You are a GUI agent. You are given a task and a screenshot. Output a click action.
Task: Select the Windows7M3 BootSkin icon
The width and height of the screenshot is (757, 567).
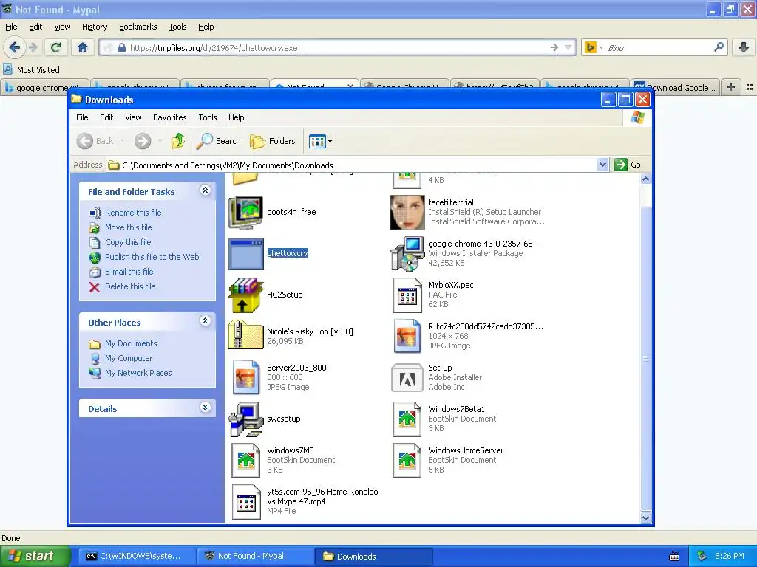(x=245, y=460)
